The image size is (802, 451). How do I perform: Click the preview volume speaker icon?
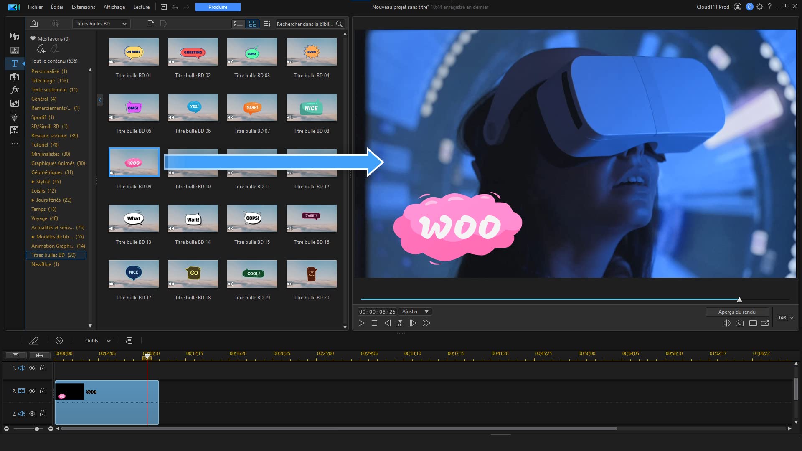(726, 323)
